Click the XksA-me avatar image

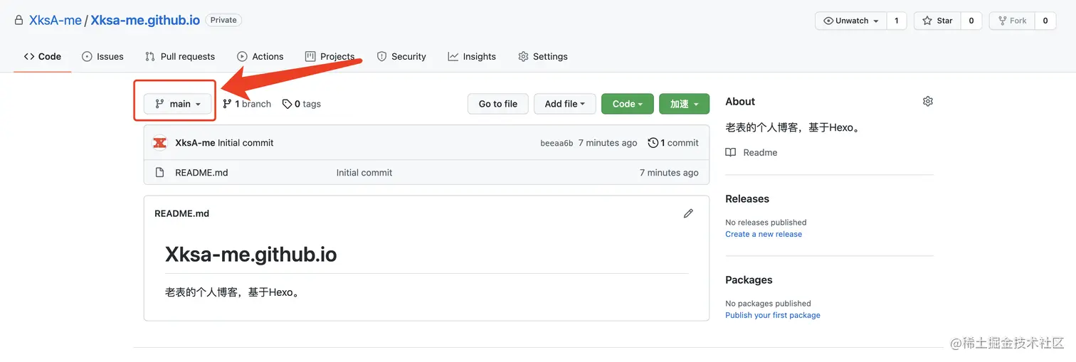[x=160, y=143]
